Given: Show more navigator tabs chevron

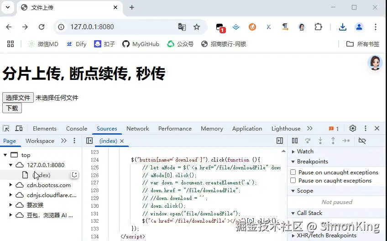Looking at the screenshot, I should click(x=64, y=141).
